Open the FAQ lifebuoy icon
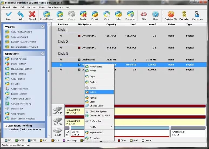The width and height of the screenshot is (209, 149). pos(144,14)
